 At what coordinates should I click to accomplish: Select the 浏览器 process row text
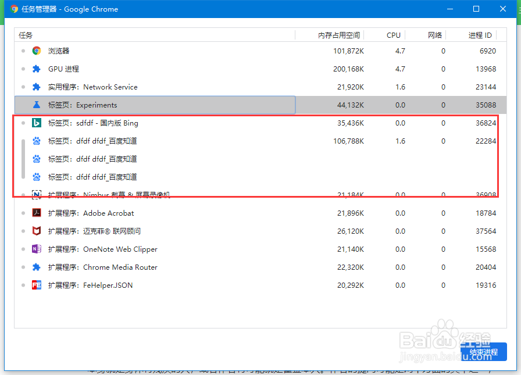59,51
